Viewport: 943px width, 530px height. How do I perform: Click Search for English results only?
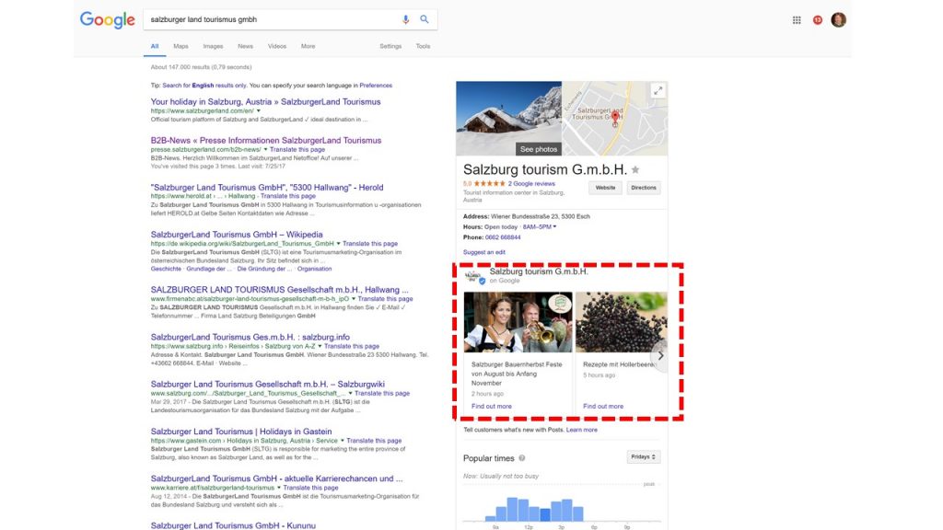pyautogui.click(x=204, y=86)
